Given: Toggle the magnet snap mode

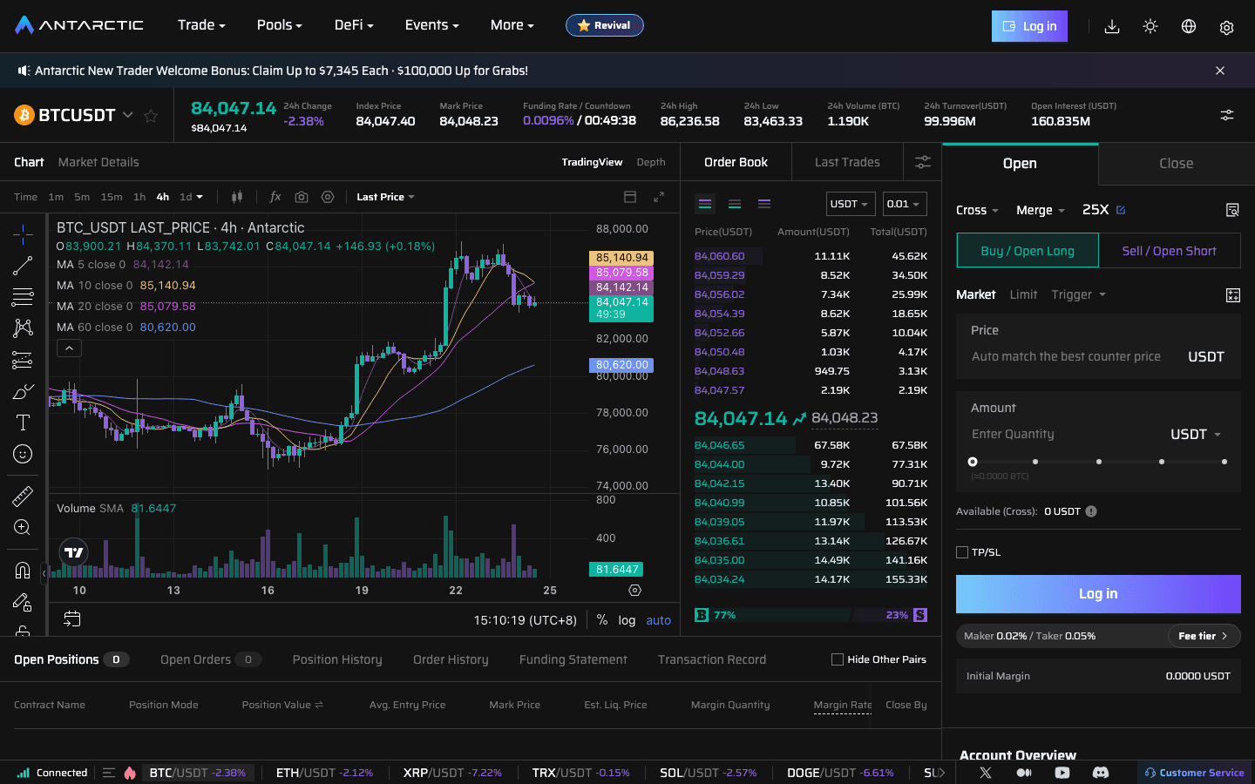Looking at the screenshot, I should tap(23, 571).
